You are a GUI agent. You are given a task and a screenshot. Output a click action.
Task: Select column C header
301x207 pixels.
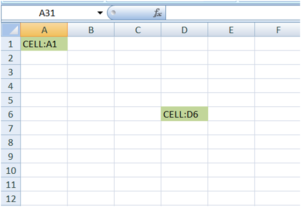[x=138, y=30]
